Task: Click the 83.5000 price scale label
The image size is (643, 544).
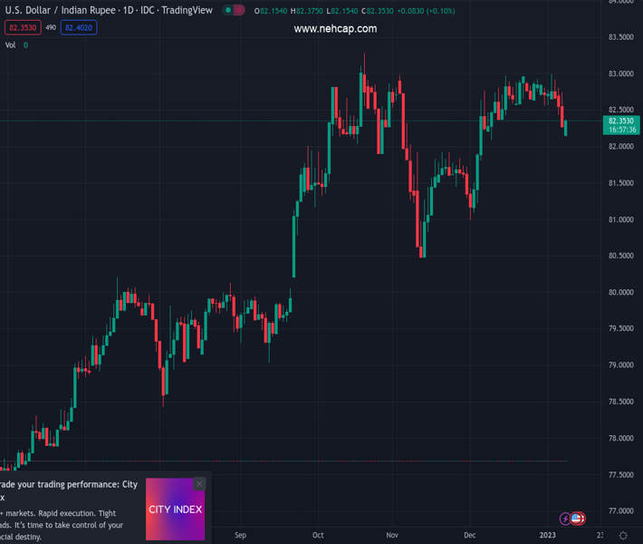Action: (620, 37)
